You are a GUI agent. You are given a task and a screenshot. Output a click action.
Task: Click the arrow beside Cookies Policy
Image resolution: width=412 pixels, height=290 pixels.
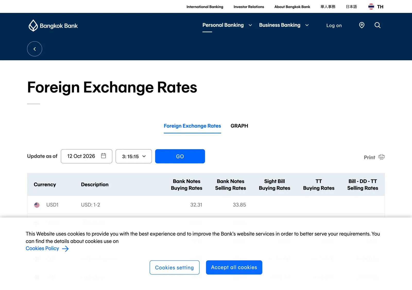[x=65, y=249]
